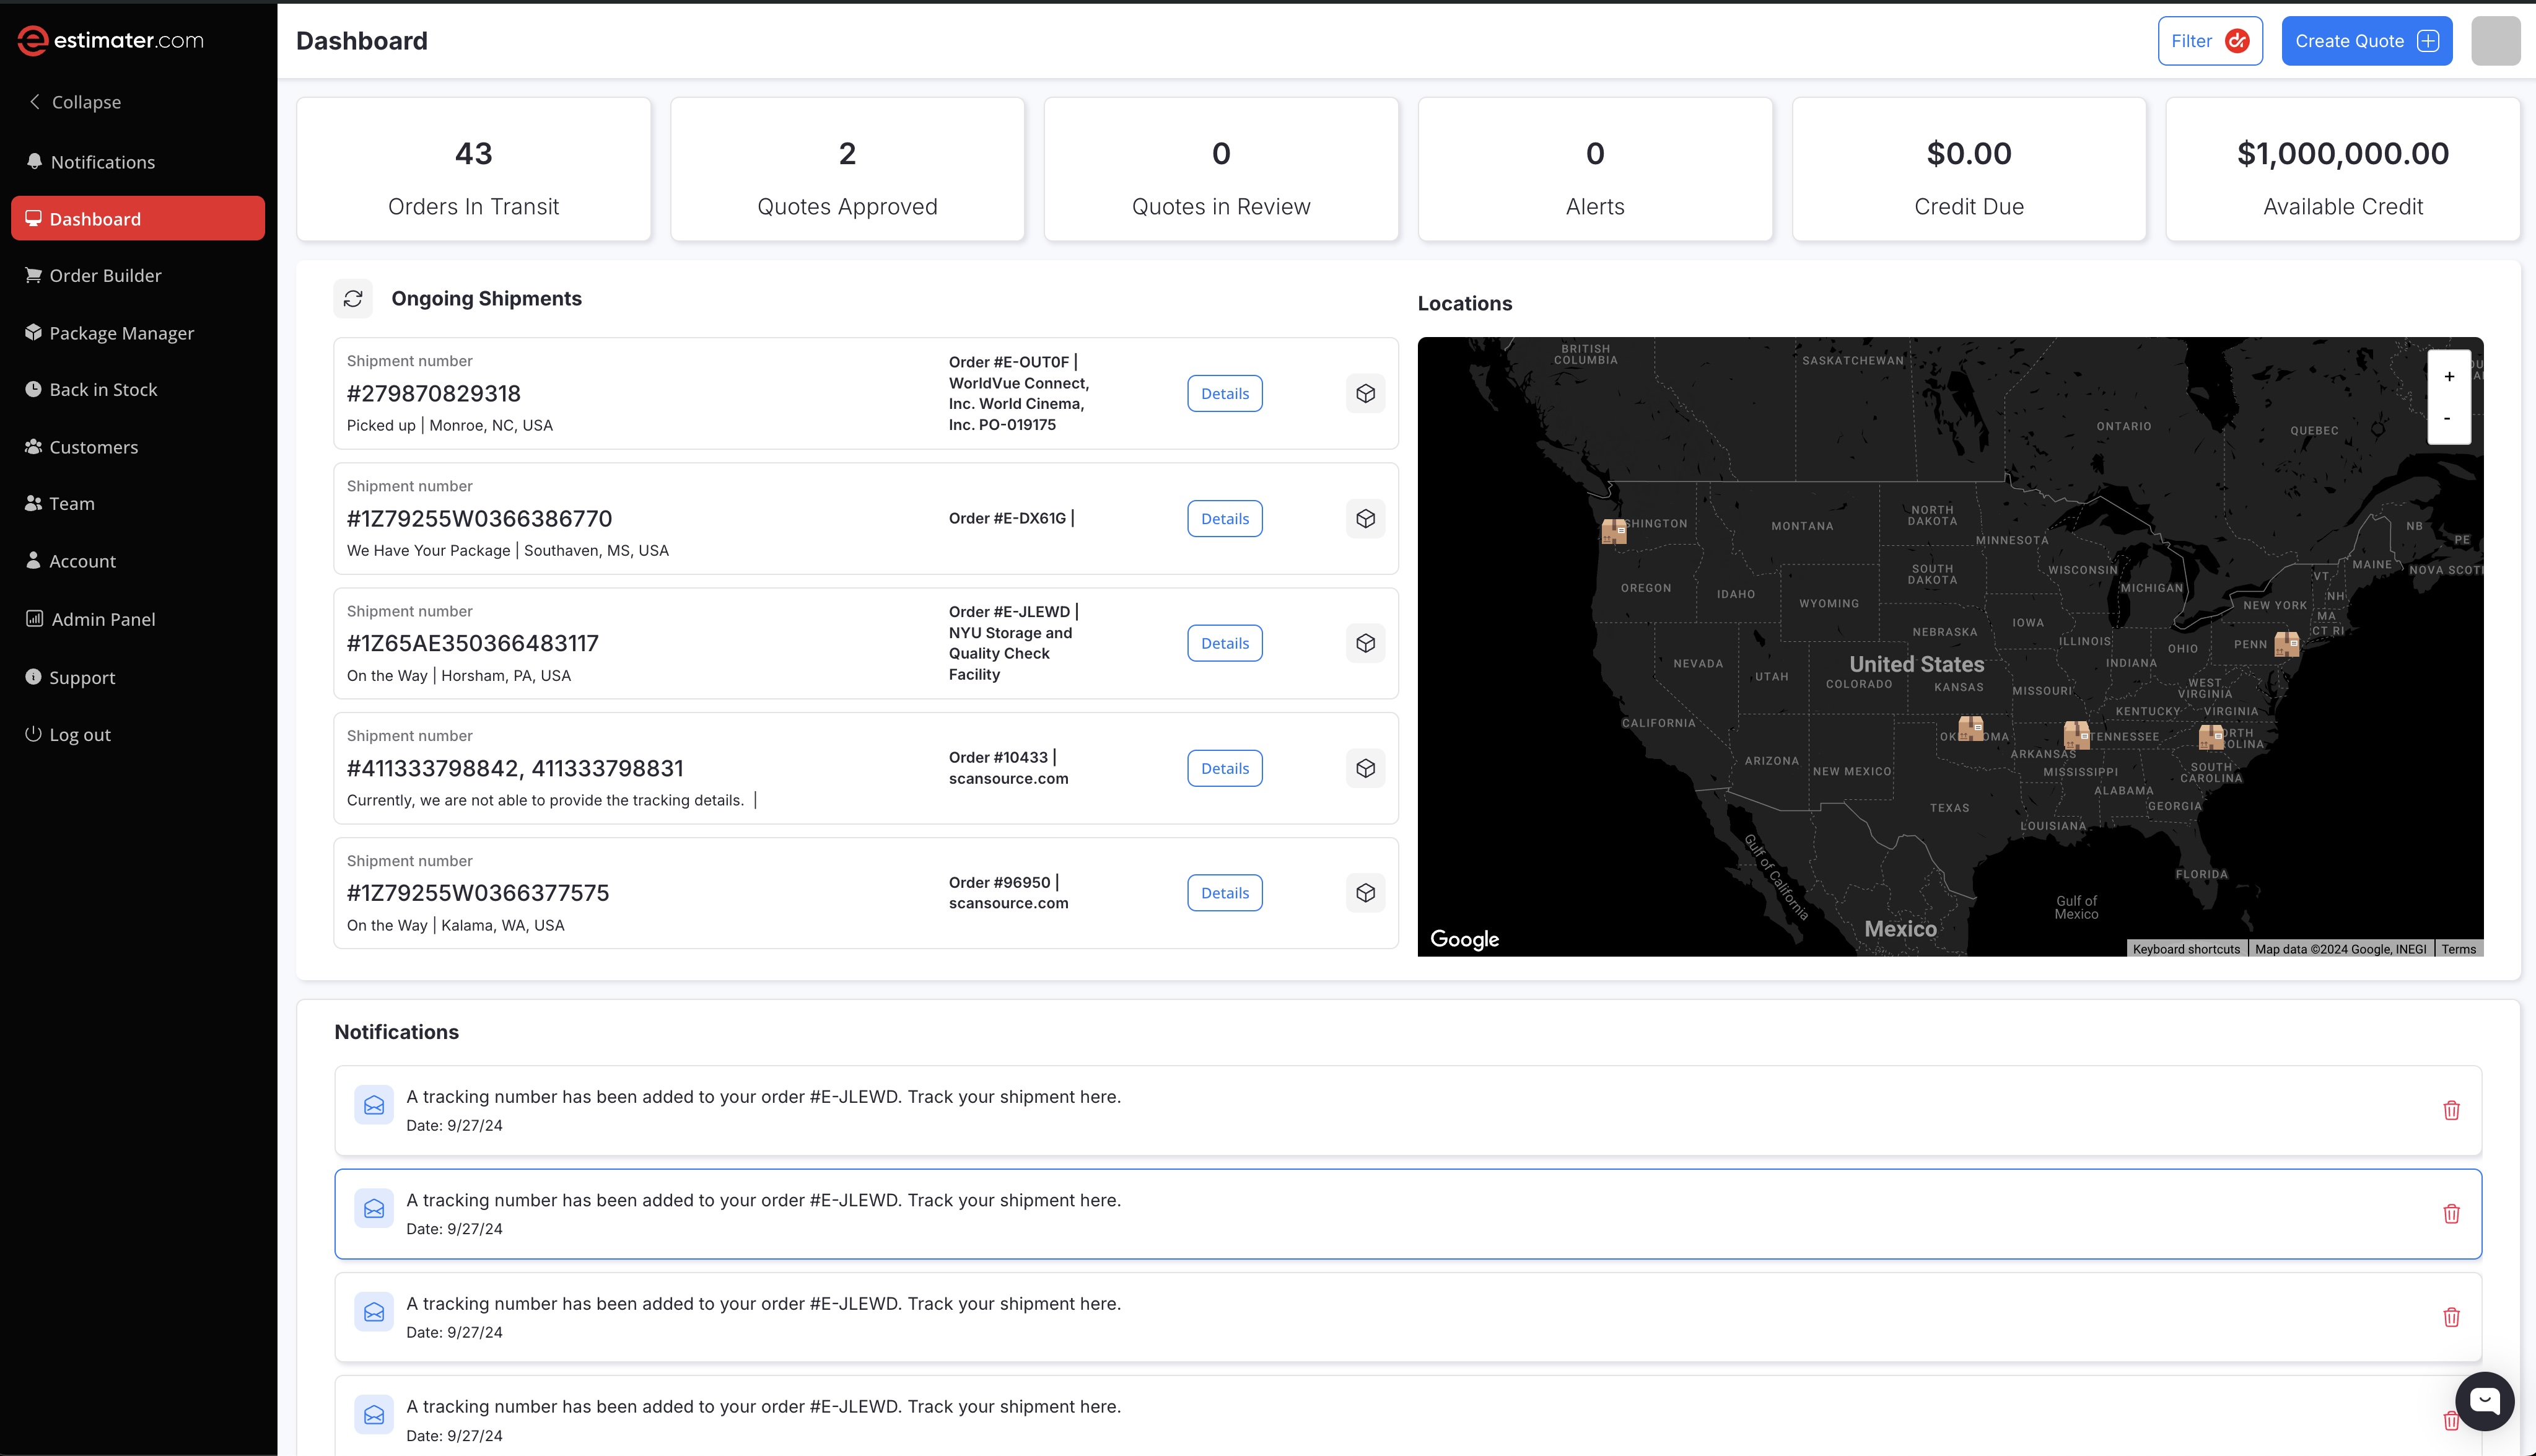The width and height of the screenshot is (2536, 1456).
Task: Open the Quotes Approved card
Action: tap(847, 169)
